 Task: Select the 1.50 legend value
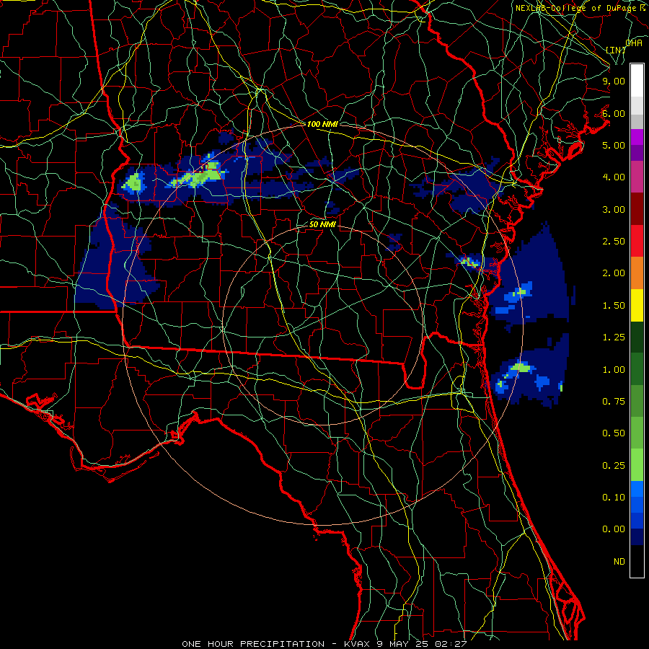pyautogui.click(x=614, y=306)
